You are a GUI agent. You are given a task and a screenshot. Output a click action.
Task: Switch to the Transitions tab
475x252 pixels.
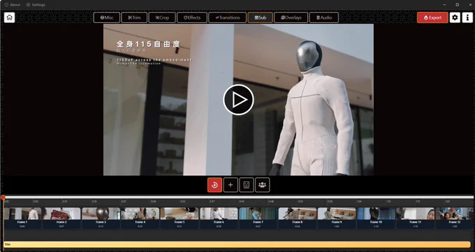click(x=227, y=17)
